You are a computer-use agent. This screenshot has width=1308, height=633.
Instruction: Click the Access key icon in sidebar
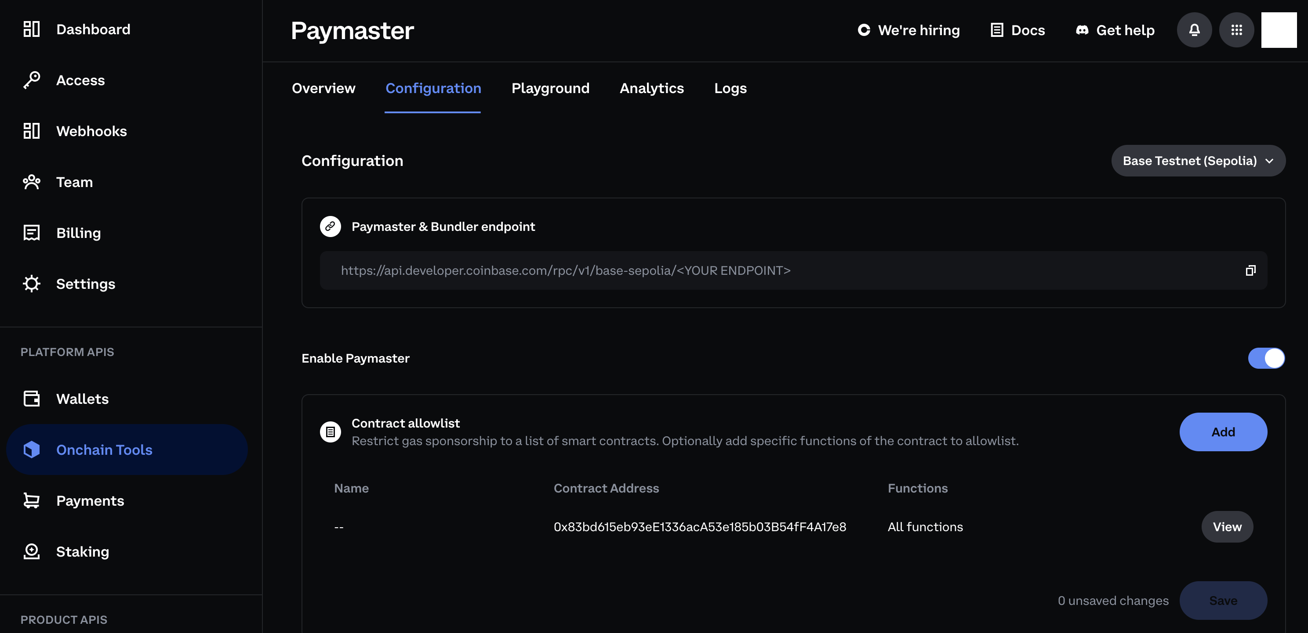click(x=32, y=80)
